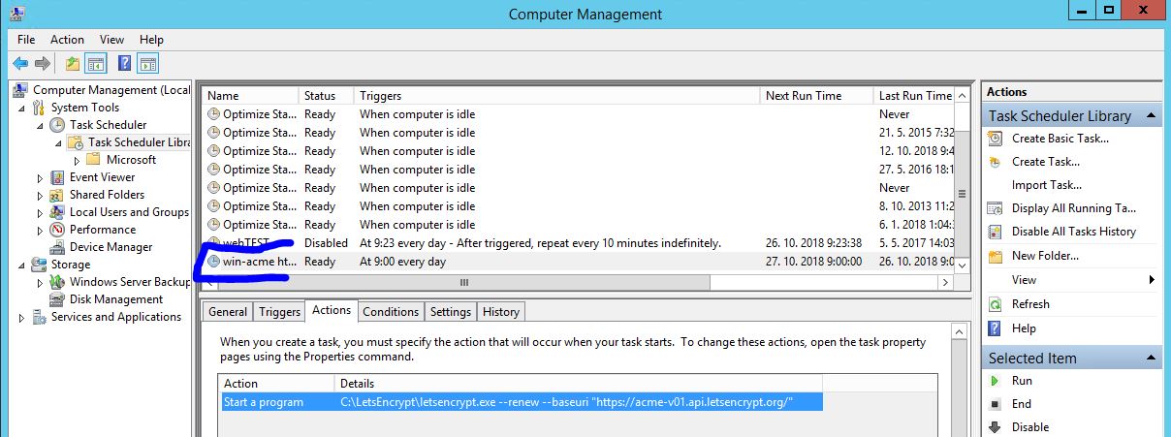Collapse the Task Scheduler node
1171x437 pixels.
(x=40, y=125)
